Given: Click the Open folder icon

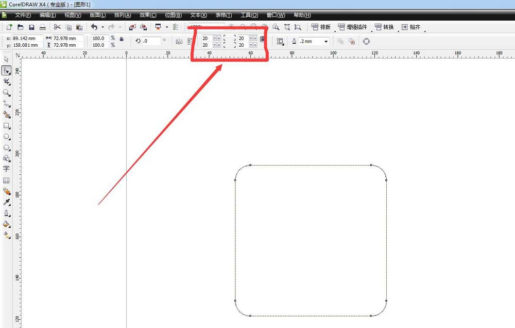Looking at the screenshot, I should tap(21, 27).
